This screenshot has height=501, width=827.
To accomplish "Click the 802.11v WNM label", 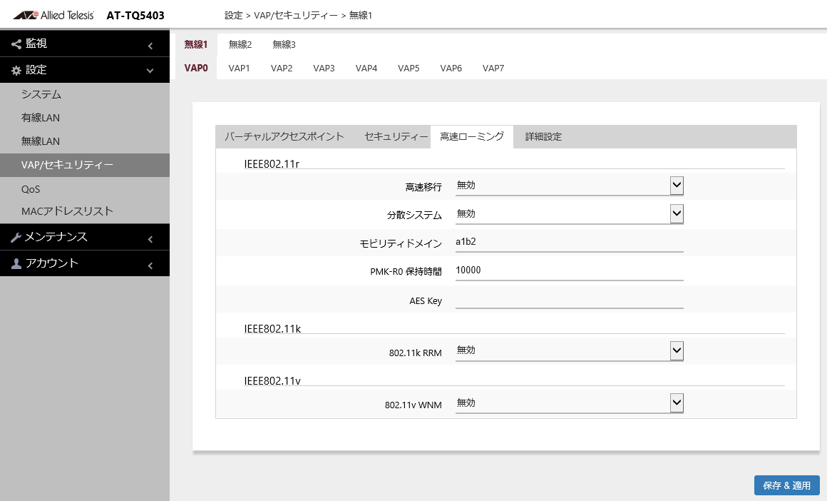I will point(413,405).
